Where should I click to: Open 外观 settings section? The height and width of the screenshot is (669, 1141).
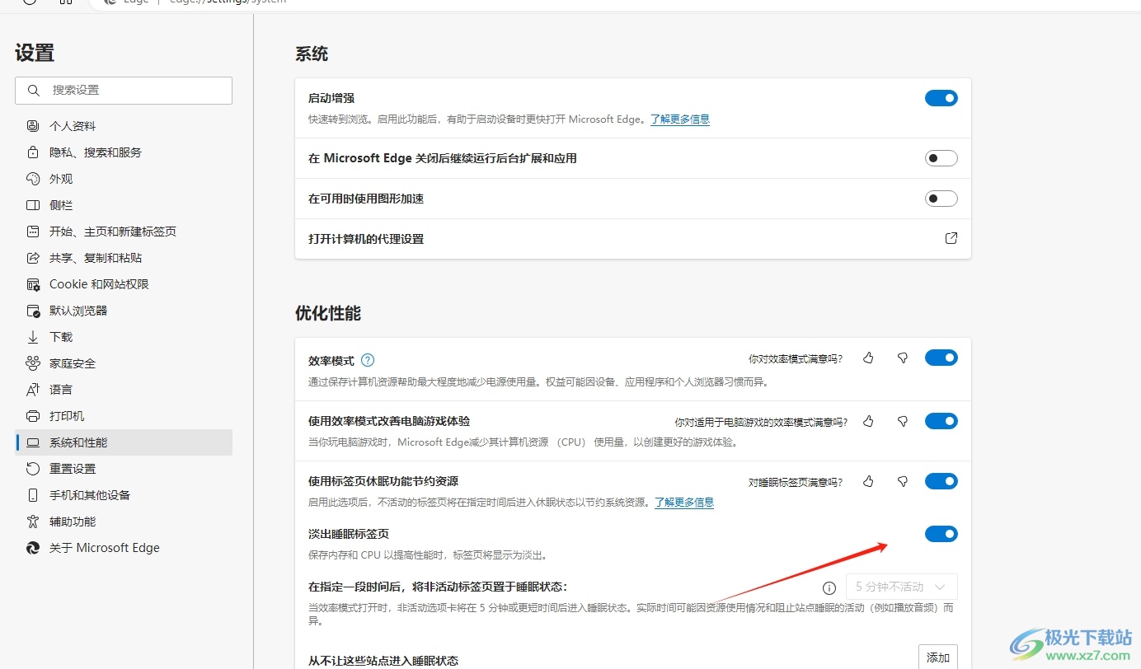tap(124, 179)
